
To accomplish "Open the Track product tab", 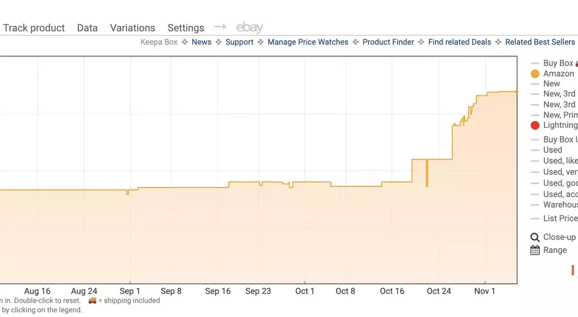I will (34, 28).
